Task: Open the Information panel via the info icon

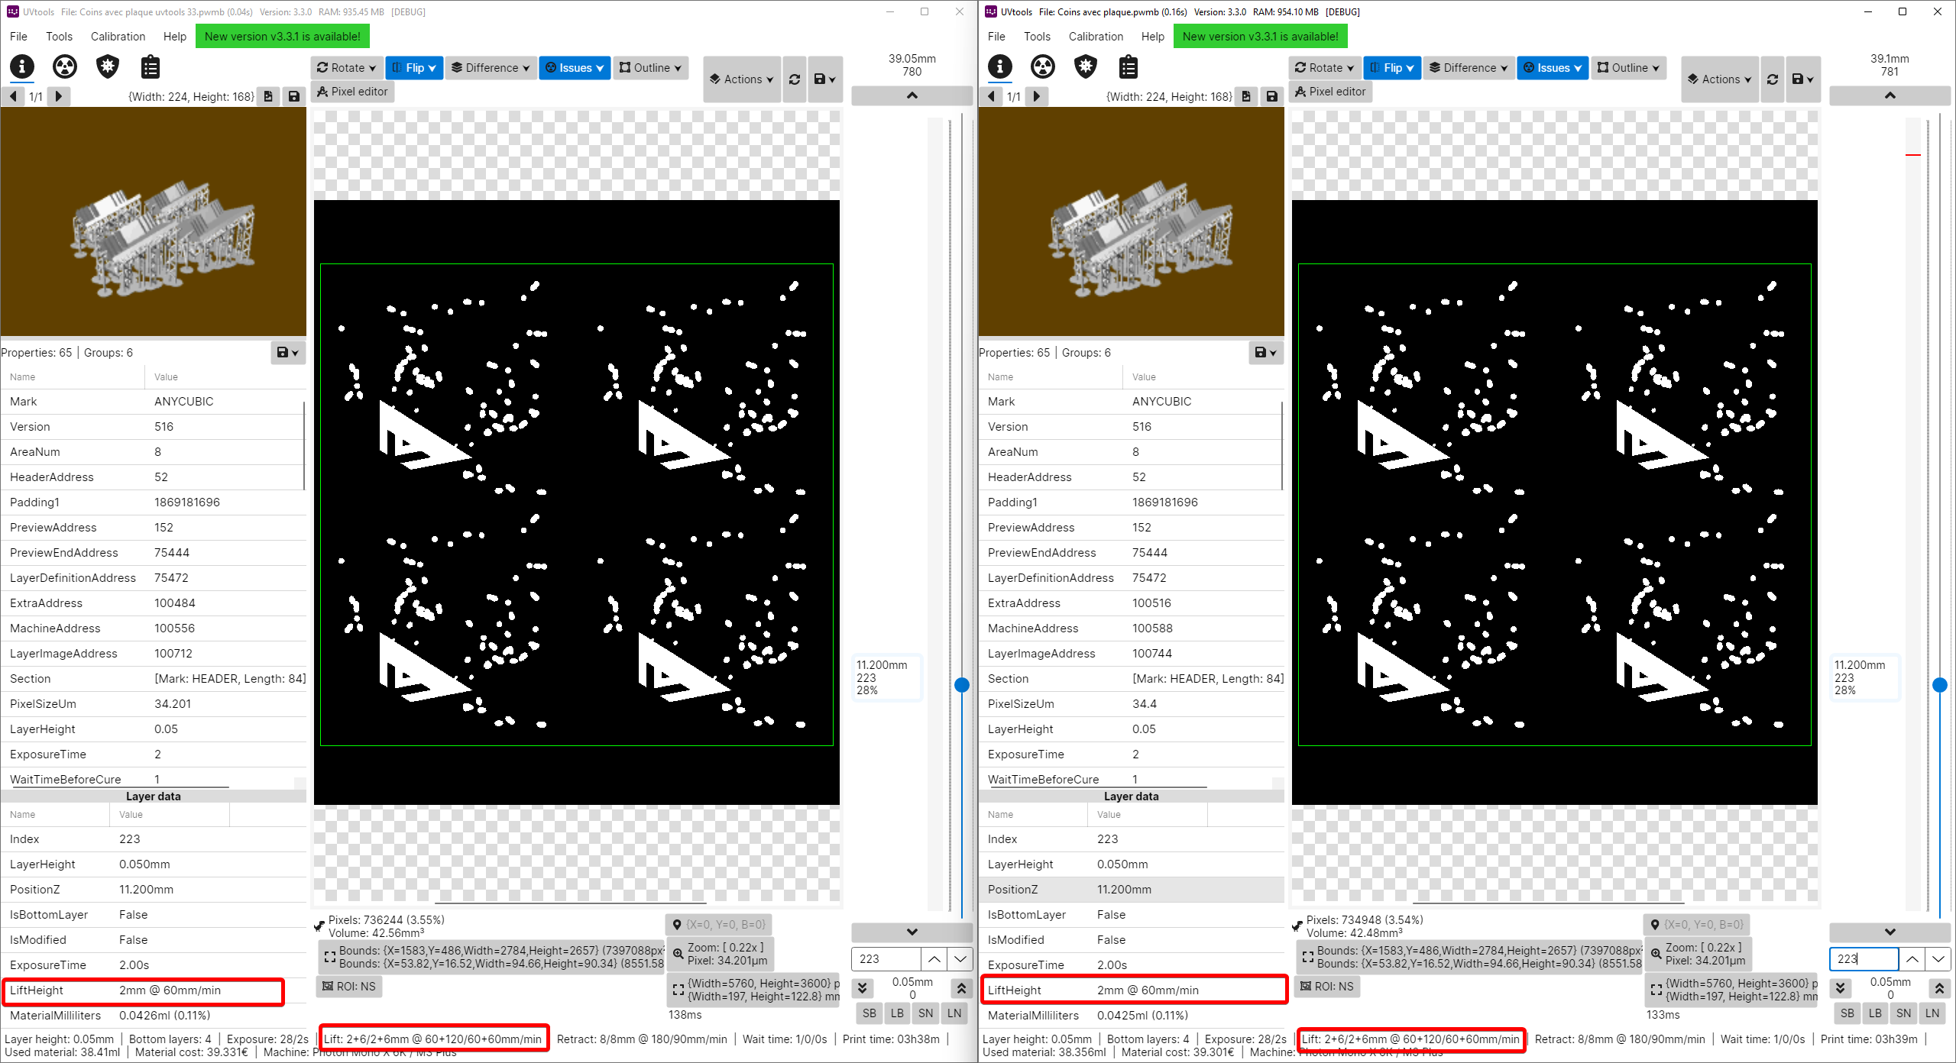Action: click(22, 67)
